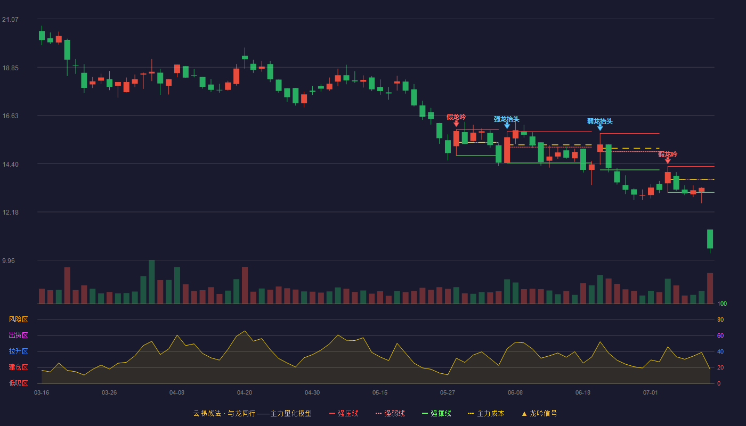
Task: Select the 05-15 date label
Action: pos(380,392)
